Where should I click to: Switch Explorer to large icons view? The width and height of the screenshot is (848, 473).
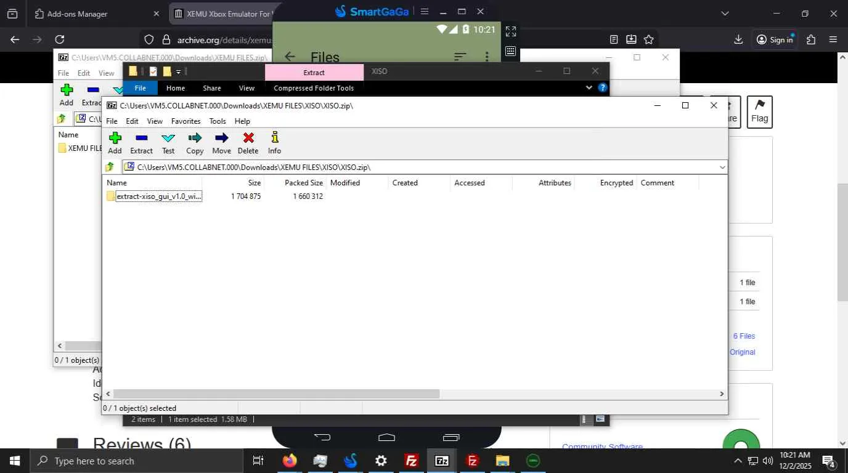600,419
